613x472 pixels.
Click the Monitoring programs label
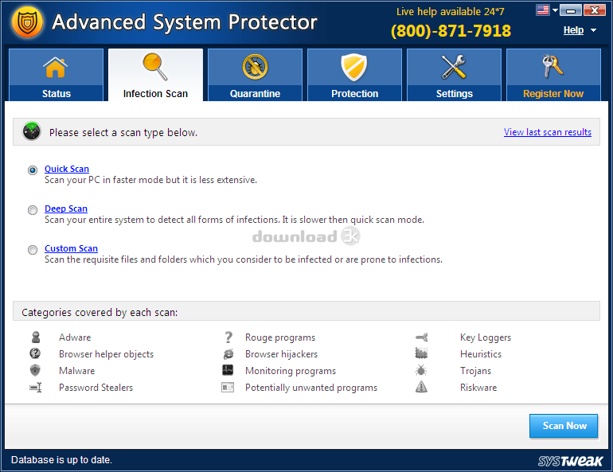click(x=291, y=371)
